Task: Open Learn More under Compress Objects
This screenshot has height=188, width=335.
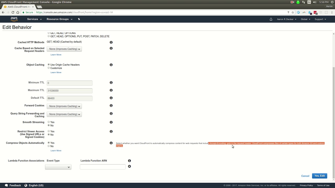Action: pyautogui.click(x=56, y=151)
